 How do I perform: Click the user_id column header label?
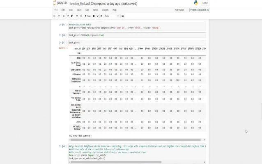coord(78,49)
